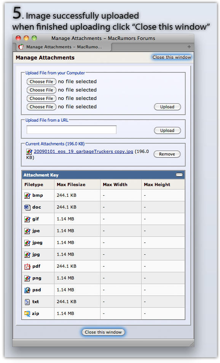Click the yellow minimize window button
This screenshot has height=363, width=220.
[26, 38]
